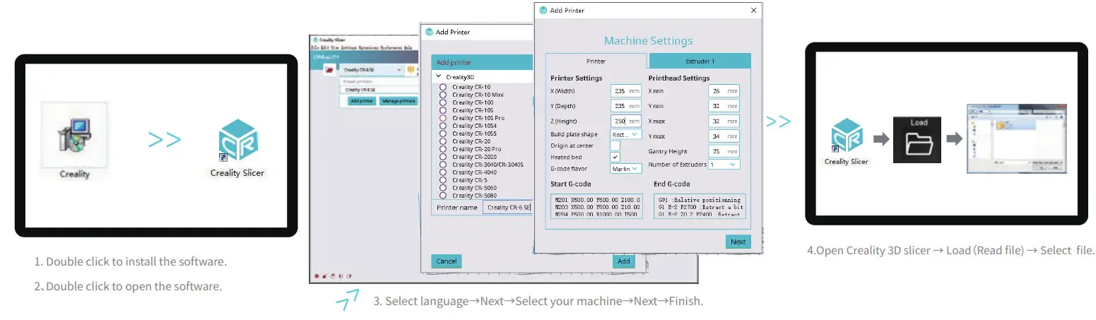
Task: Switch to the Printer tab
Action: 596,61
